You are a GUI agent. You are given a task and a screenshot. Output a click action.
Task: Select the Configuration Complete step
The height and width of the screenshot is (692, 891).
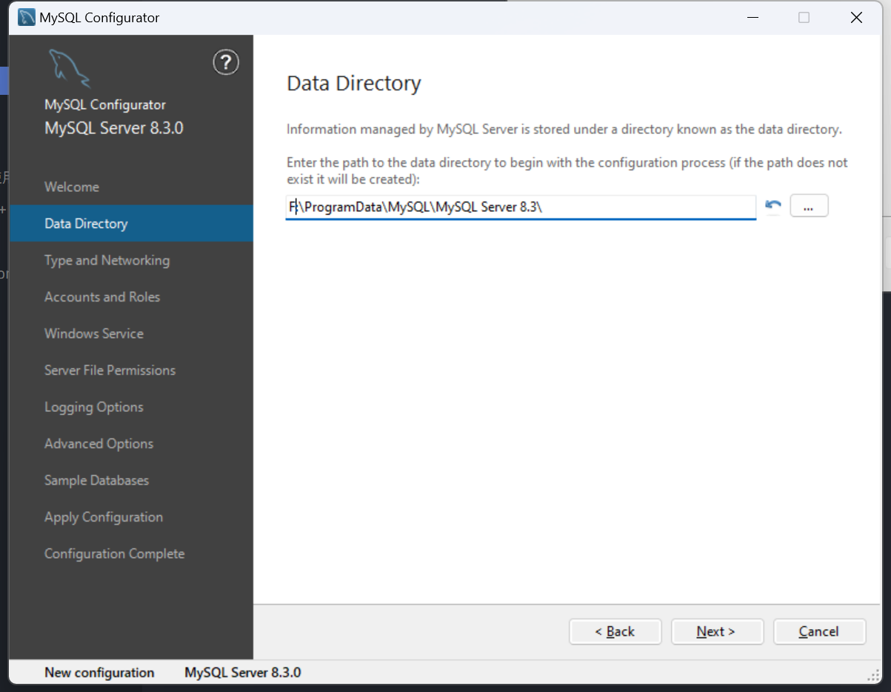pos(114,553)
